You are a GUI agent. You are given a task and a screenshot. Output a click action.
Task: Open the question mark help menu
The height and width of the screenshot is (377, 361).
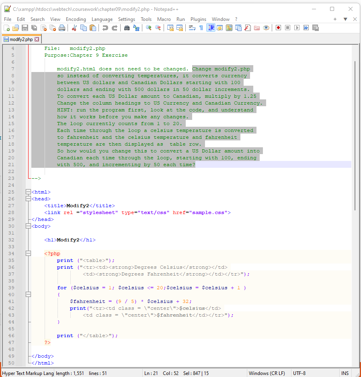click(236, 19)
